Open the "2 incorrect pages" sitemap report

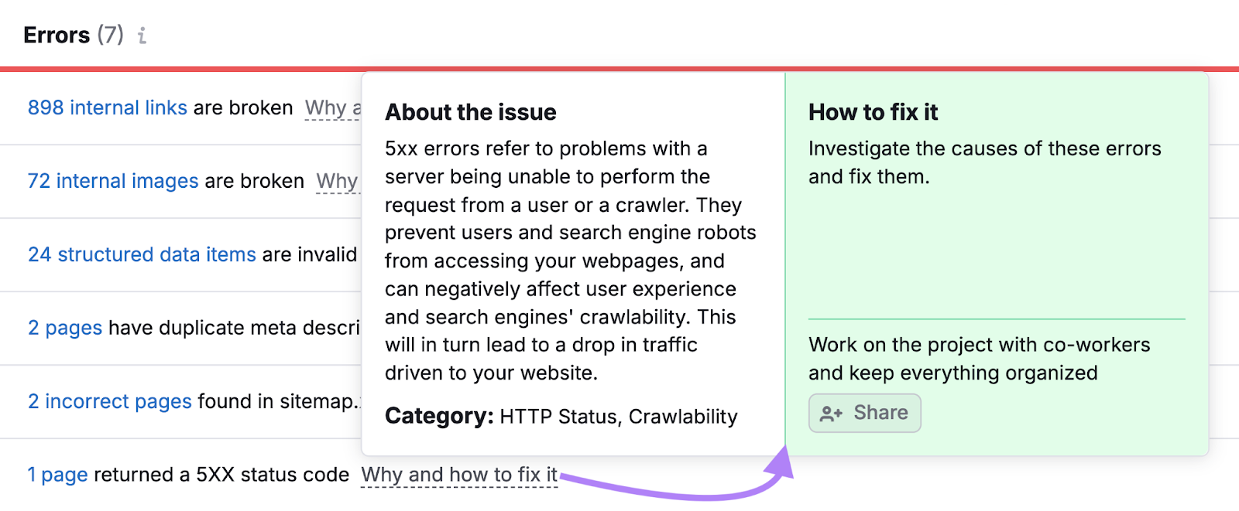coord(109,401)
